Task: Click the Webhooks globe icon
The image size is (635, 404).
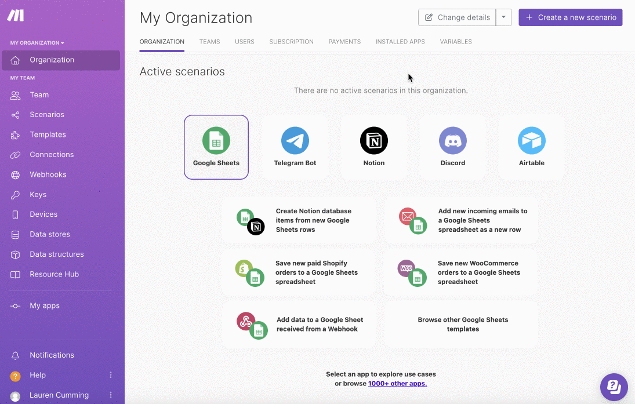Action: pyautogui.click(x=16, y=175)
